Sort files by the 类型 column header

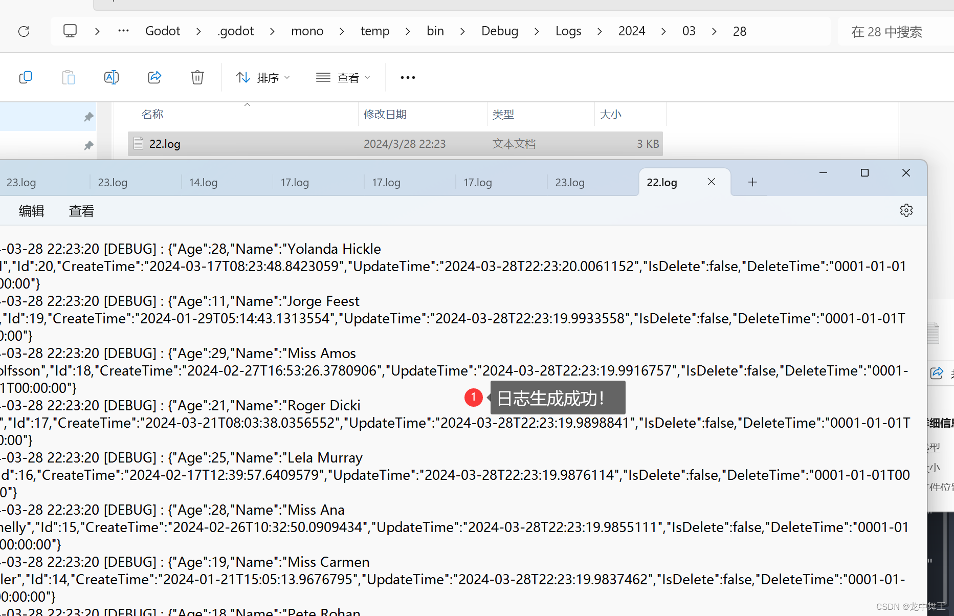point(503,114)
